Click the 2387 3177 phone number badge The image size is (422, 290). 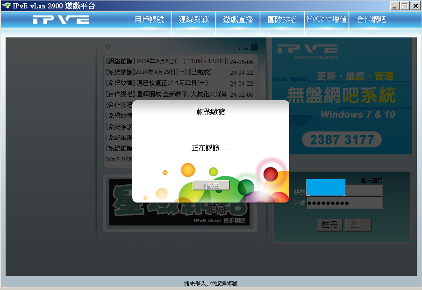tap(342, 140)
